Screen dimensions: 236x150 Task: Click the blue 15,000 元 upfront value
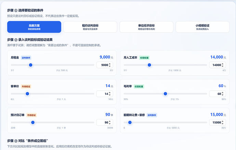218,115
